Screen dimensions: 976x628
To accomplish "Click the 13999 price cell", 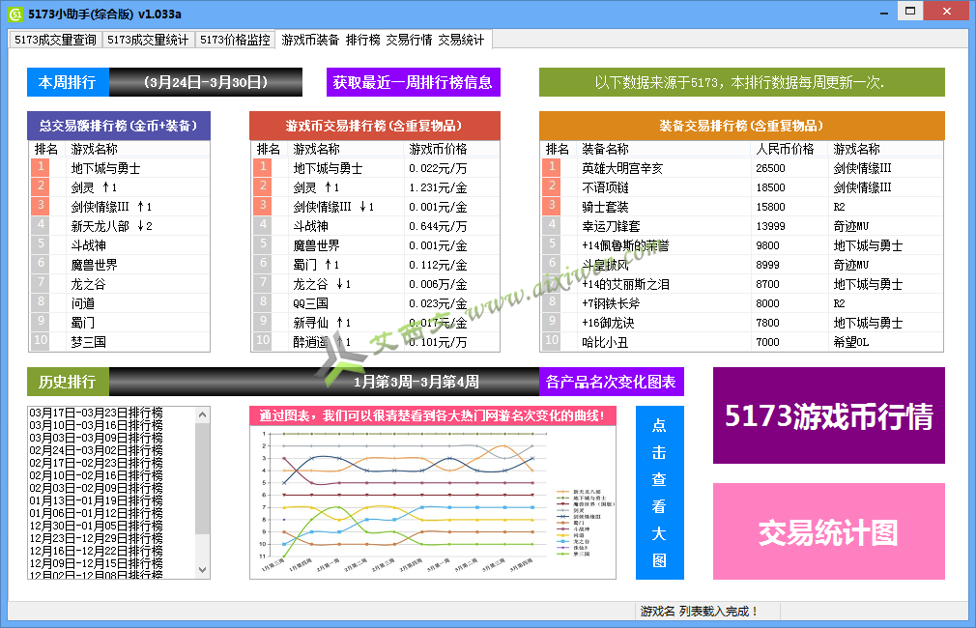I will [770, 226].
